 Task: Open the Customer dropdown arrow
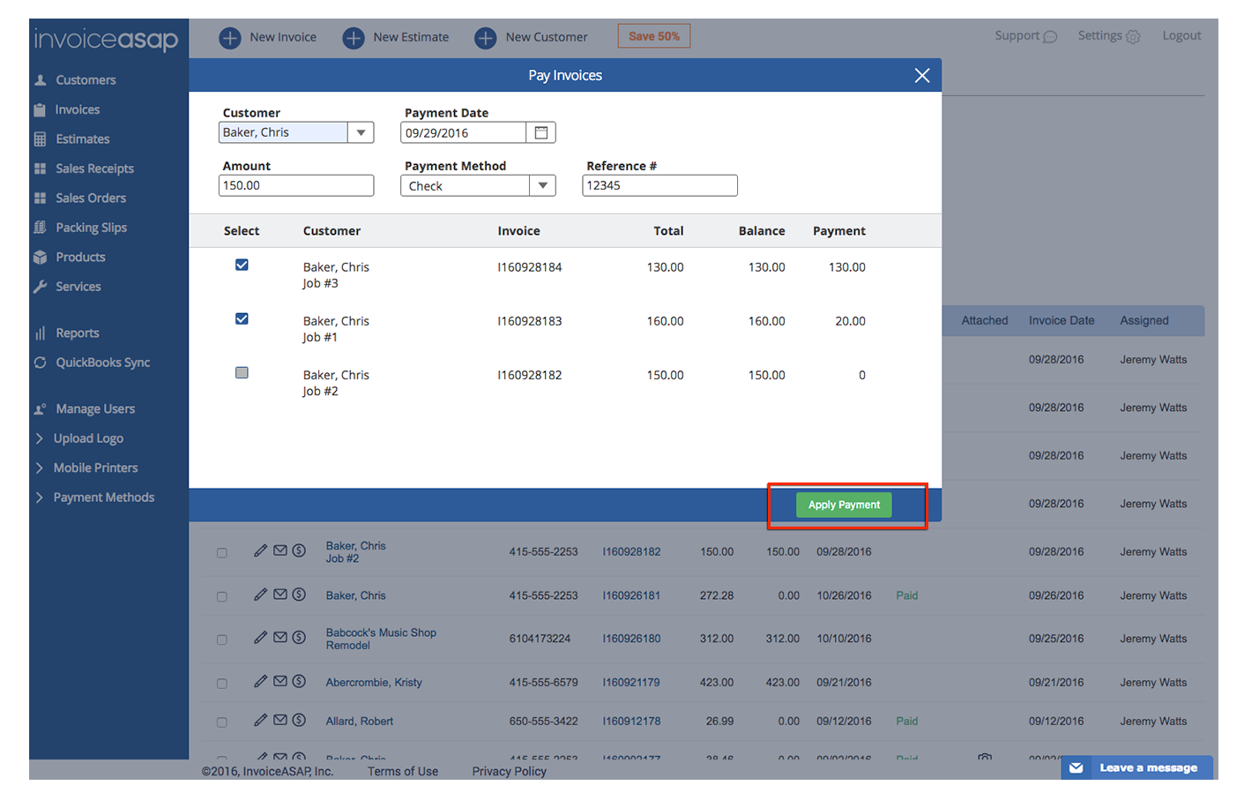(x=361, y=133)
